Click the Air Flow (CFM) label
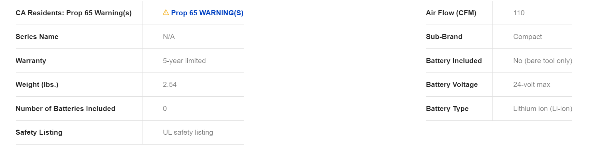Viewport: 603px width, 150px height. [x=451, y=13]
